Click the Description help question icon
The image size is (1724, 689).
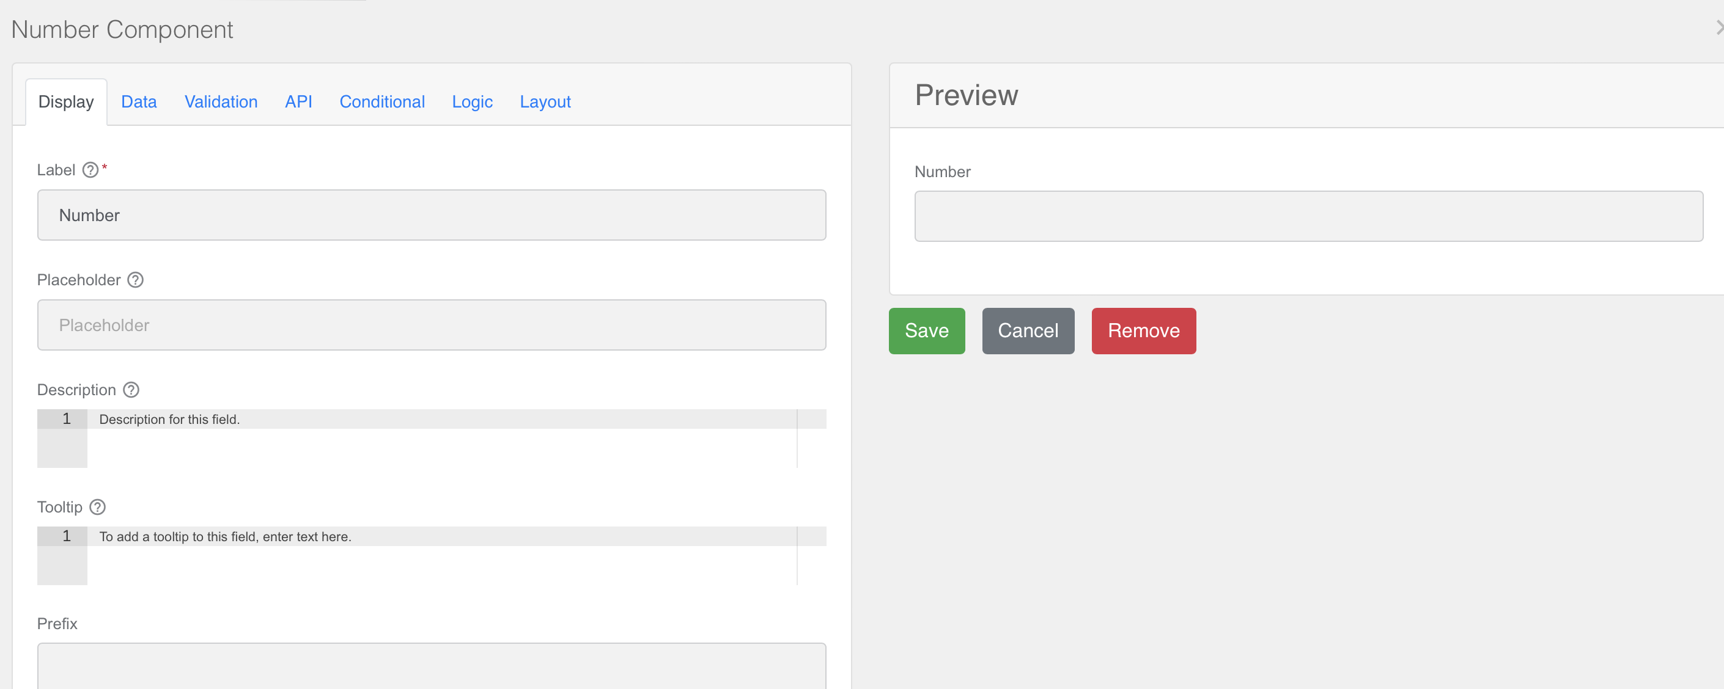pyautogui.click(x=131, y=389)
